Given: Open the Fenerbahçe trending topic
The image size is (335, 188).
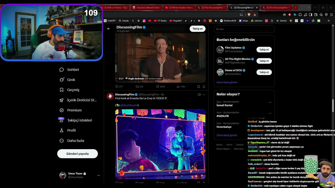Looking at the screenshot, I should tap(224, 127).
